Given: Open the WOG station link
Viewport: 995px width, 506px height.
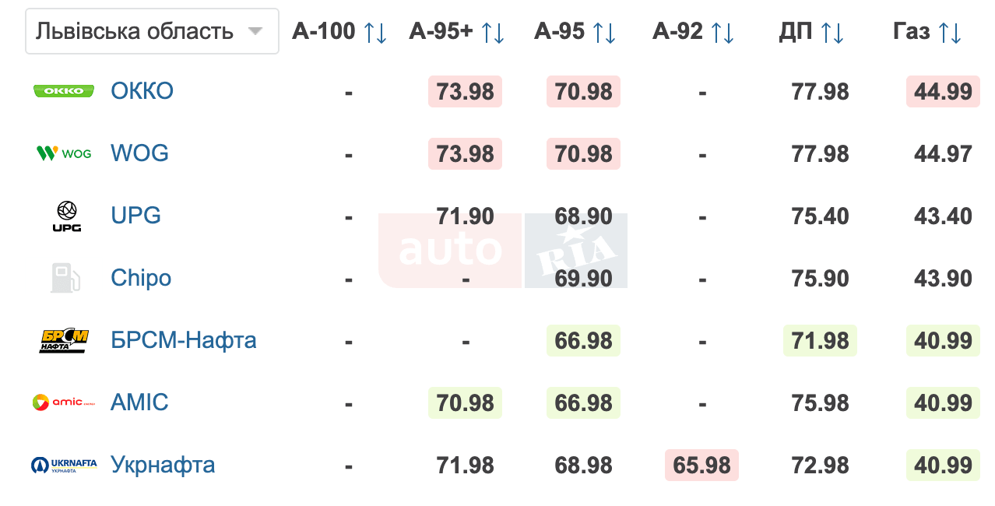Looking at the screenshot, I should 139,153.
